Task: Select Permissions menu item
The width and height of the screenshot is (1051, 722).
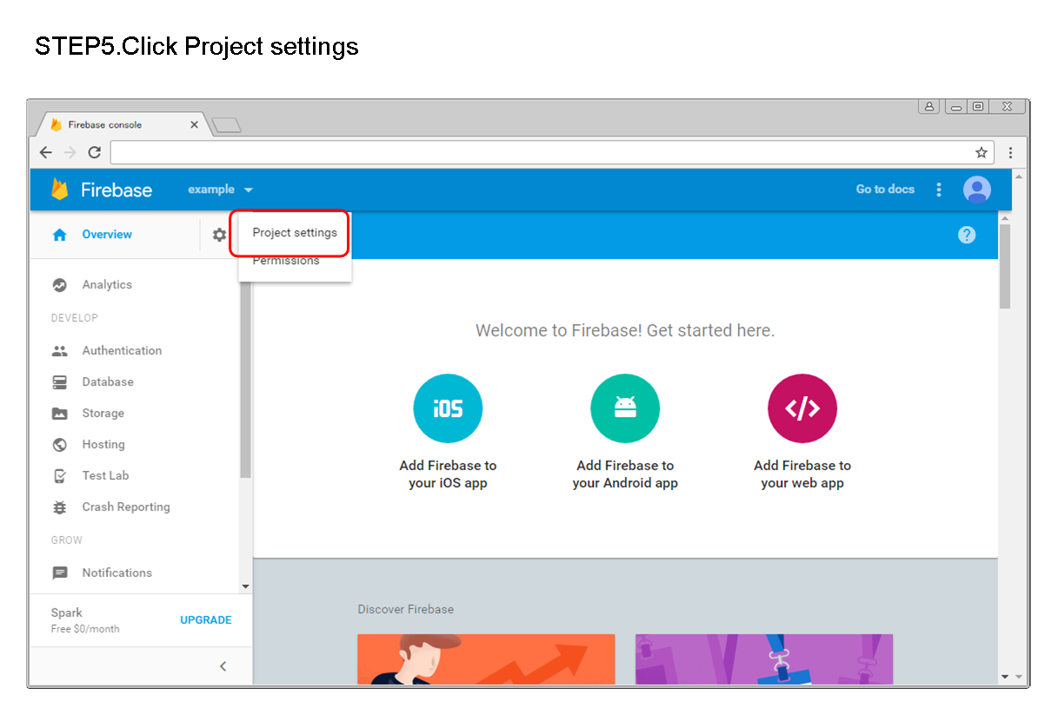Action: click(286, 261)
